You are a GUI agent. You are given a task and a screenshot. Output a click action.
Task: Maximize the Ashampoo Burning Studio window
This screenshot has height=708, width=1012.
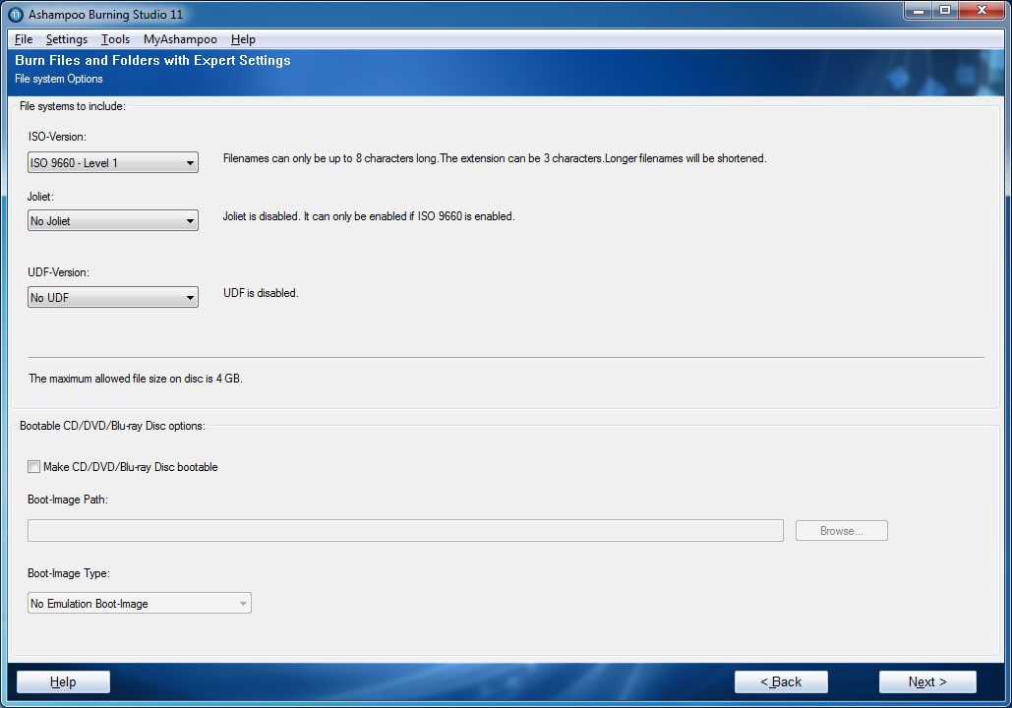(x=945, y=11)
